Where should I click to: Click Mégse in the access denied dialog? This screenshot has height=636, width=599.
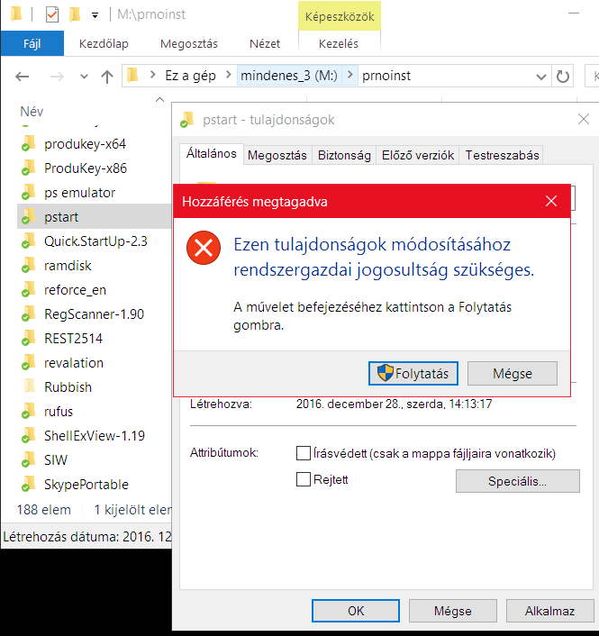pyautogui.click(x=513, y=373)
